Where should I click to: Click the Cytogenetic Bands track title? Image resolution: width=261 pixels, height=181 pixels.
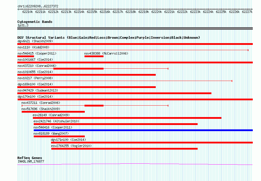tap(35, 22)
